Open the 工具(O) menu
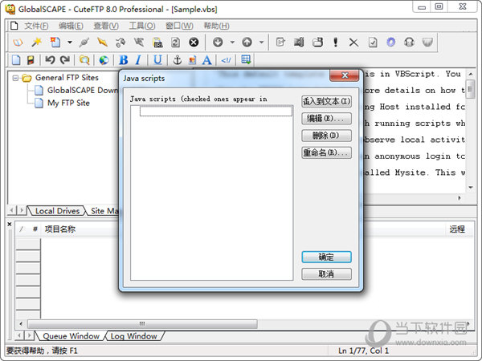Screen dimensions: 482x361 (x=141, y=26)
